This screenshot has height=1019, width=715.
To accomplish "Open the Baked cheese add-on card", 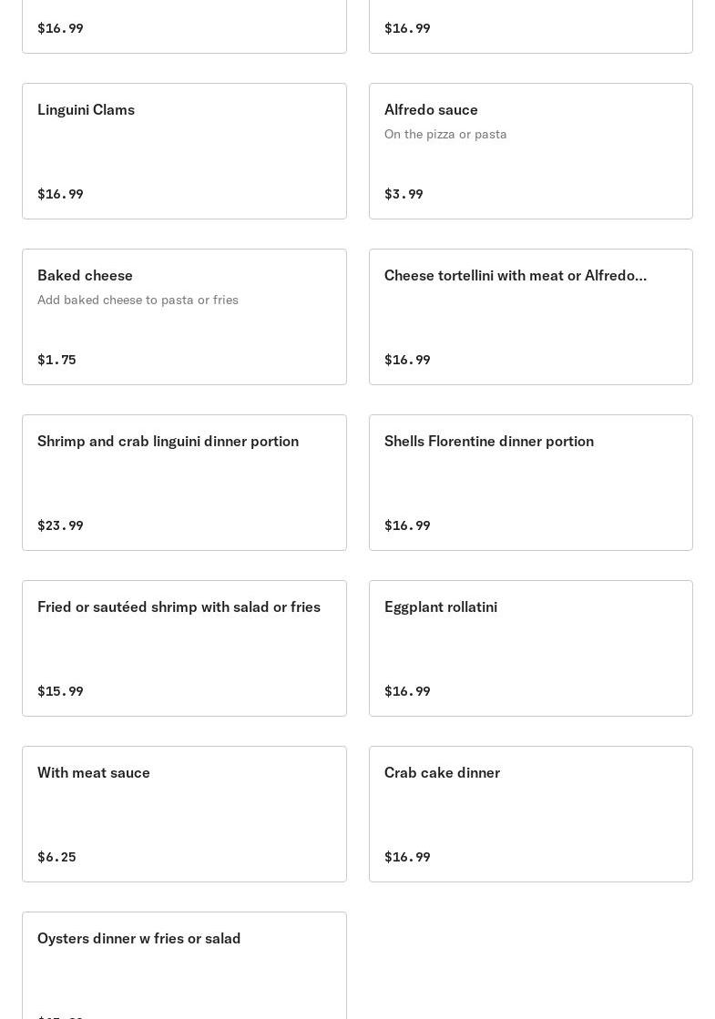I will [x=184, y=317].
